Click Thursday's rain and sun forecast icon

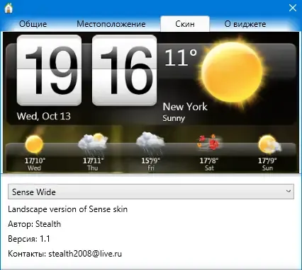tap(93, 143)
